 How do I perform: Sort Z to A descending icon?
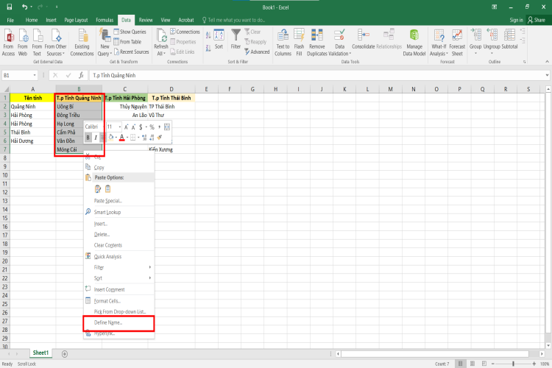(x=208, y=48)
